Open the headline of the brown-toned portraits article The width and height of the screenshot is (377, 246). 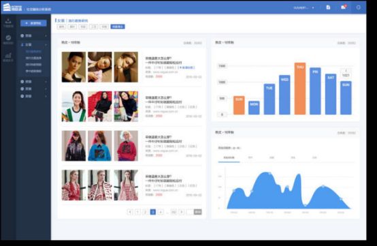(163, 60)
